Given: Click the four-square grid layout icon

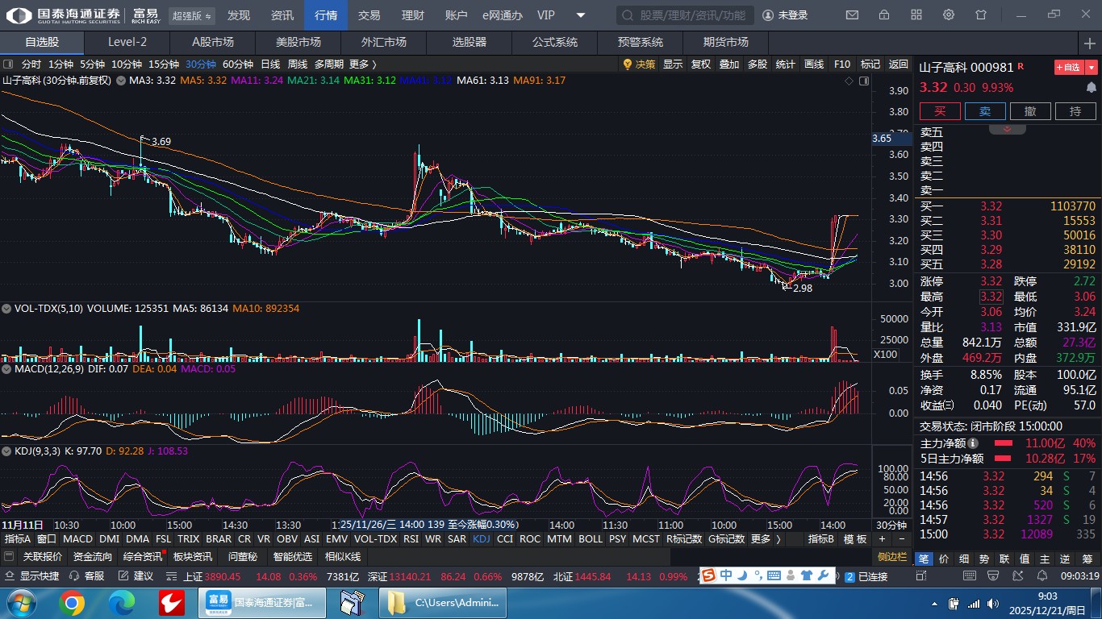Looking at the screenshot, I should (916, 15).
